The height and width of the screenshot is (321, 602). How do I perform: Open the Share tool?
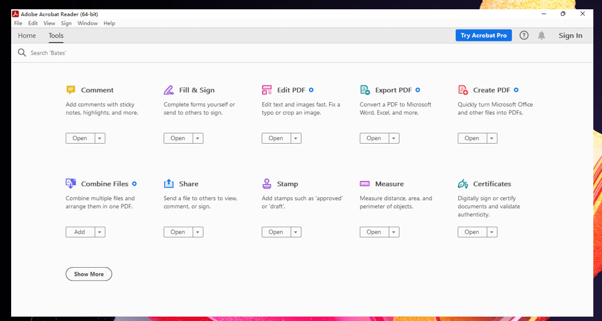[178, 232]
